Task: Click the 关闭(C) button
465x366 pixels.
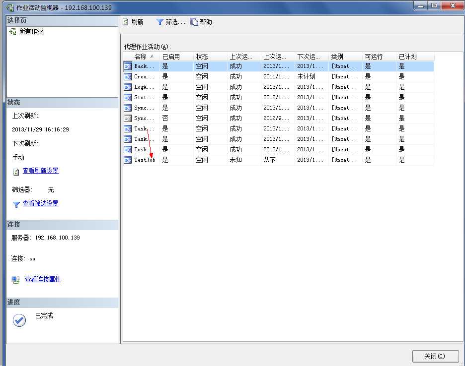Action: [x=435, y=356]
